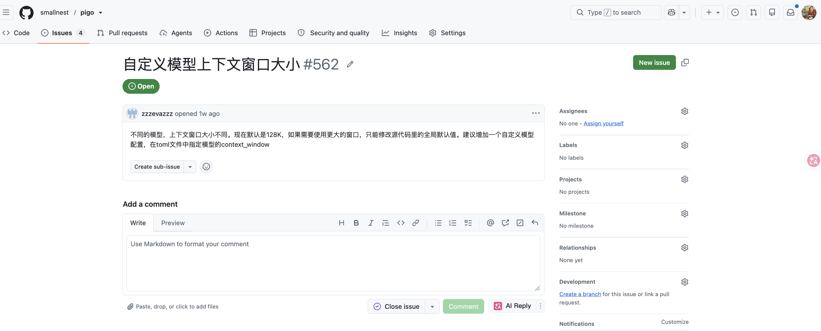Image resolution: width=821 pixels, height=331 pixels.
Task: Insert a link with the link icon
Action: pyautogui.click(x=415, y=223)
